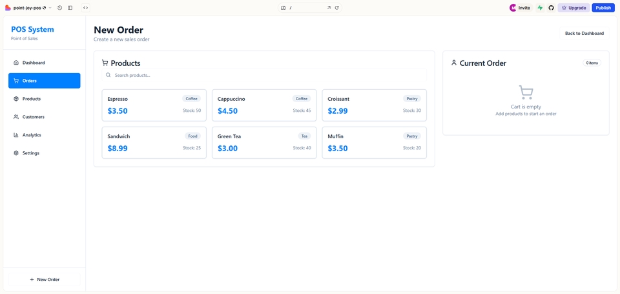Screen dimensions: 620x294
Task: Open the GitHub integration icon
Action: click(x=551, y=8)
